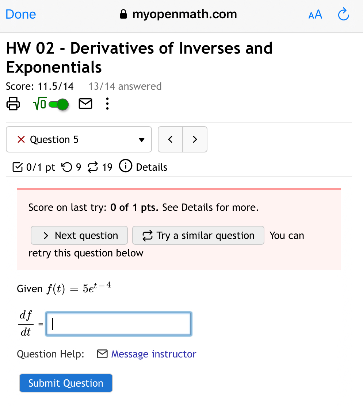Open the print view
This screenshot has width=363, height=410.
click(x=13, y=104)
